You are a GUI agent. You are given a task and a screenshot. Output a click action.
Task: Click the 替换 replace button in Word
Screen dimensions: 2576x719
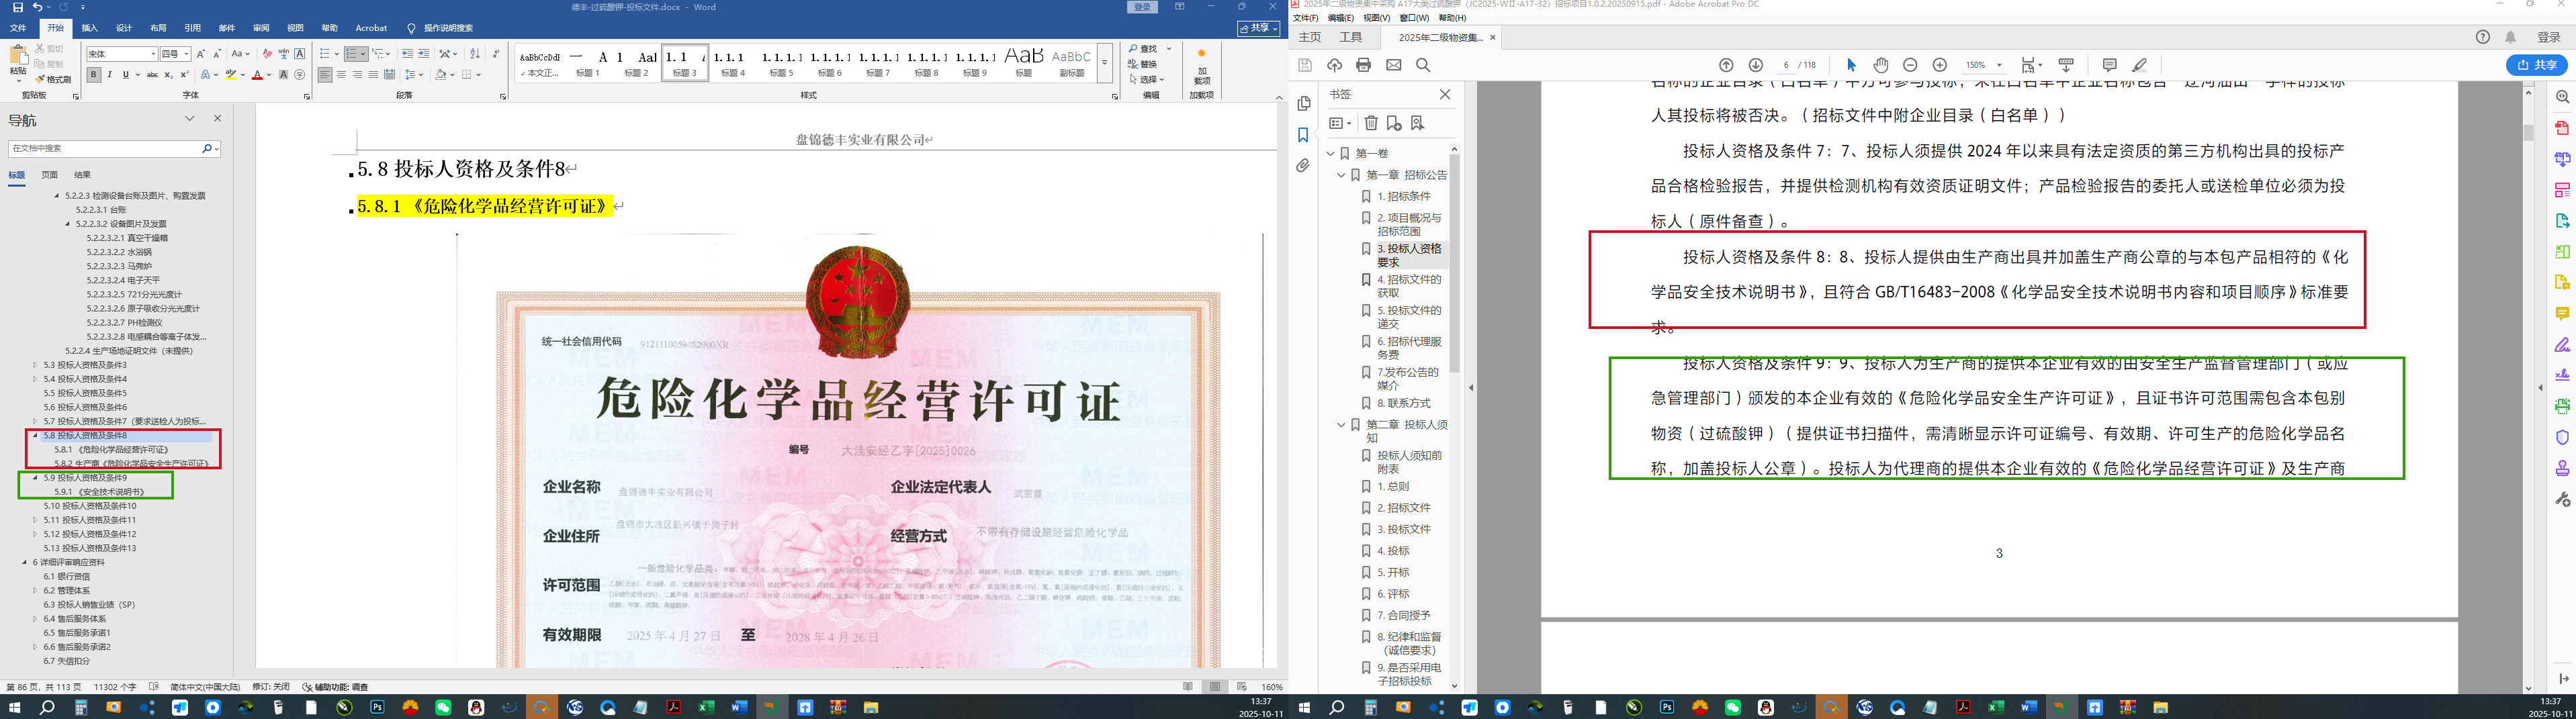pos(1143,64)
